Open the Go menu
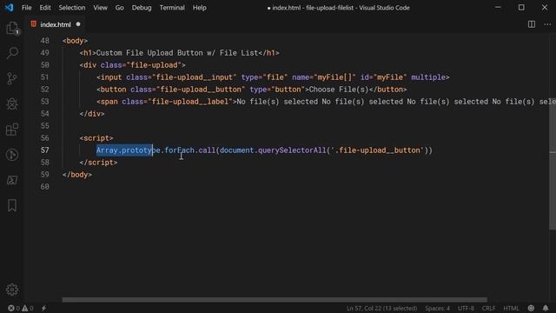The image size is (556, 313). tap(120, 8)
